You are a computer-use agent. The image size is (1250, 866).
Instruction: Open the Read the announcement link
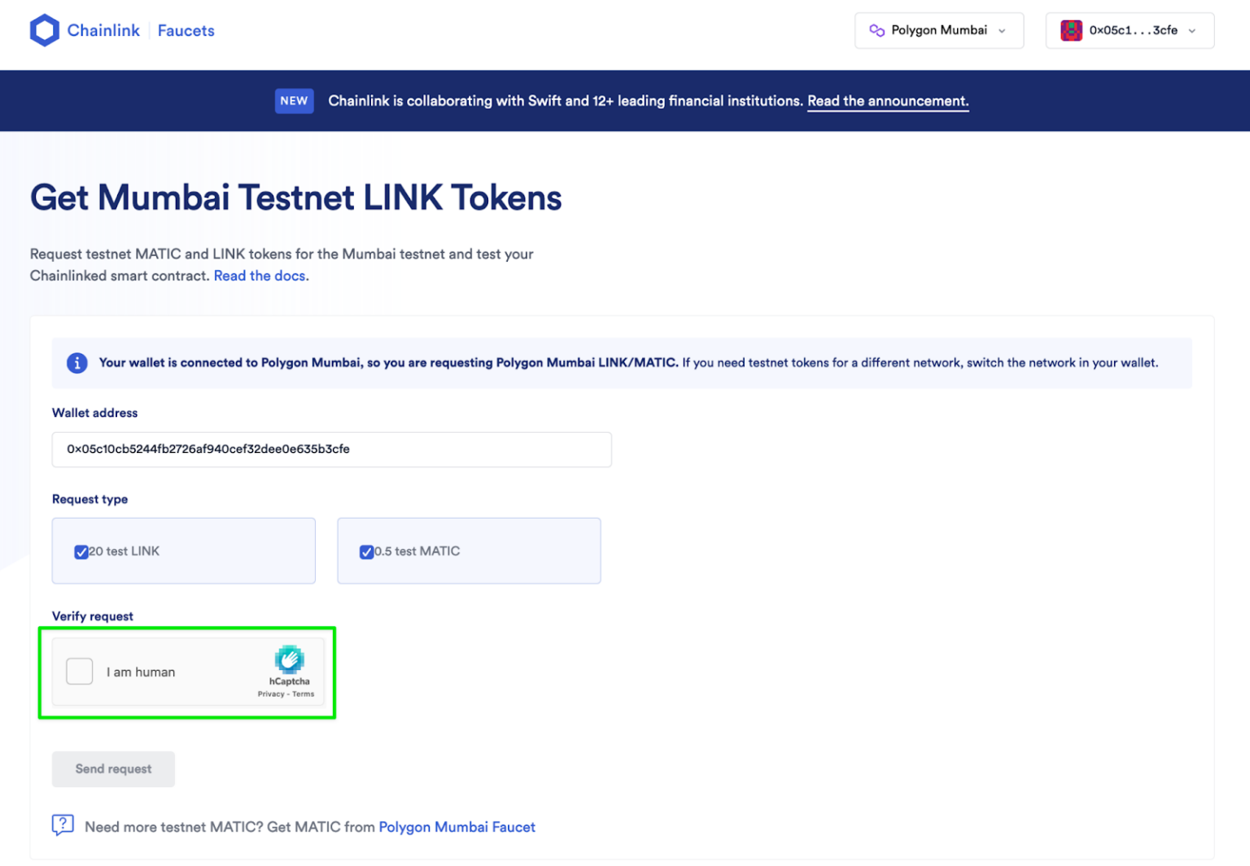[x=887, y=101]
